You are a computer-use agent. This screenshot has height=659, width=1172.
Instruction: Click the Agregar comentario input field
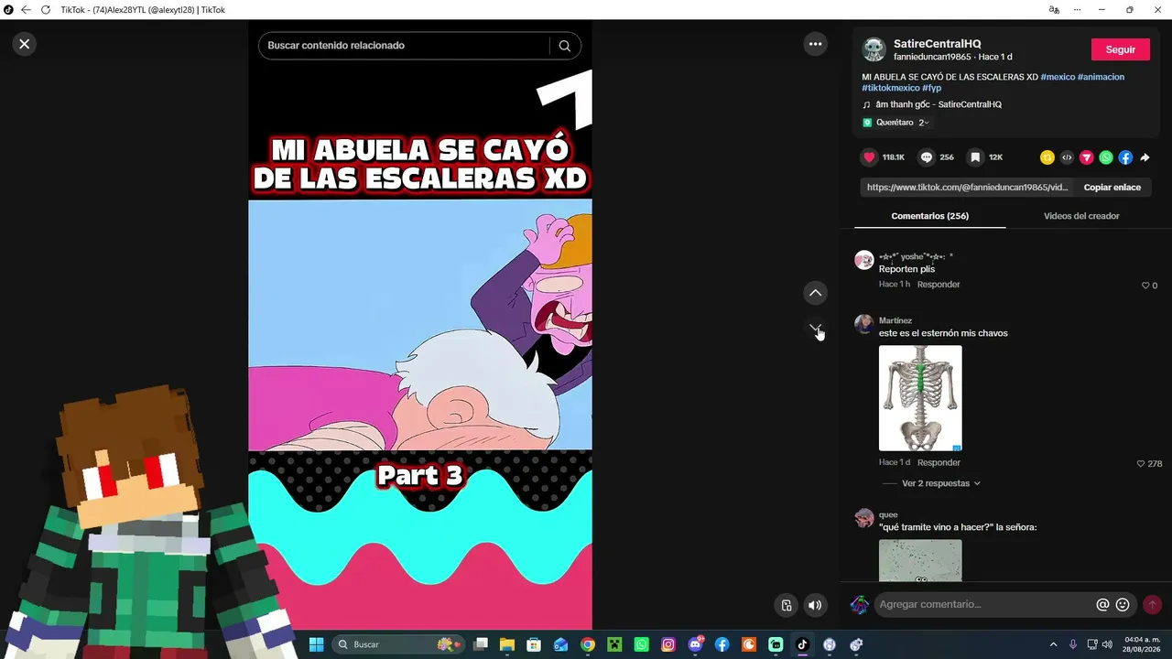click(984, 605)
